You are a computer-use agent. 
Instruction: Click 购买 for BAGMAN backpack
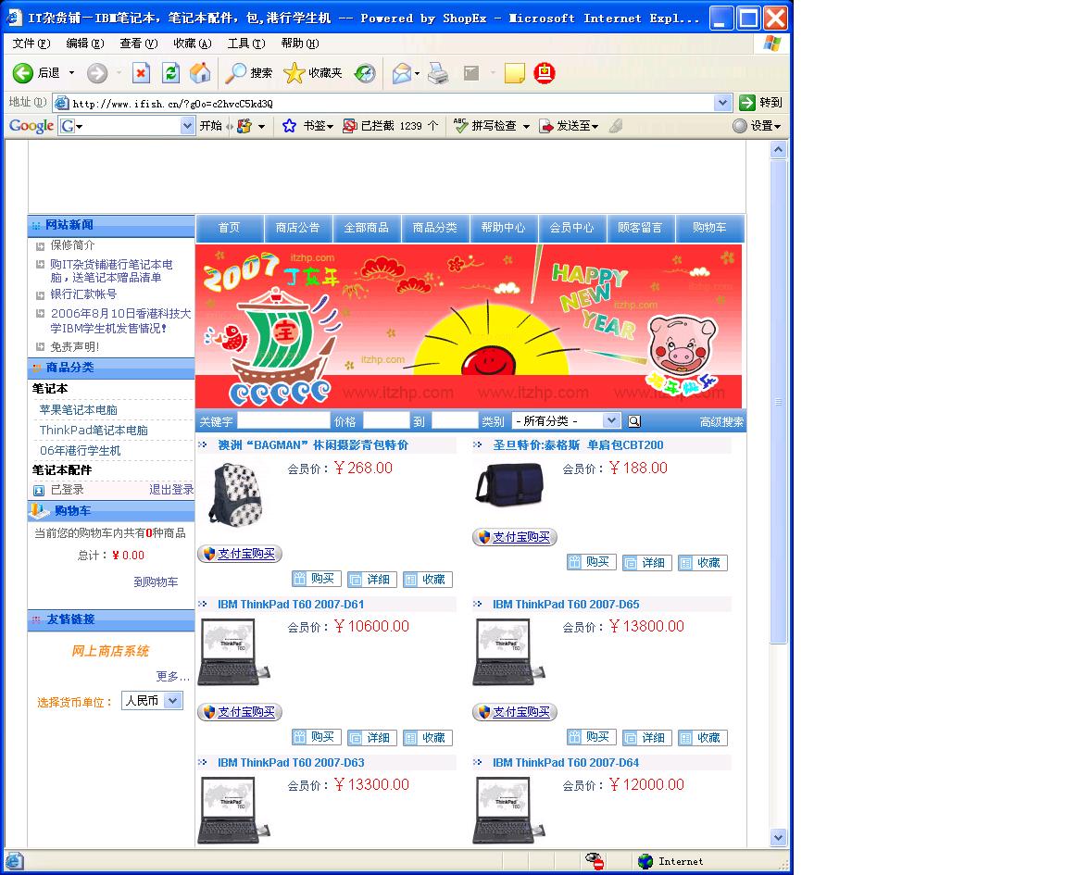click(x=317, y=579)
